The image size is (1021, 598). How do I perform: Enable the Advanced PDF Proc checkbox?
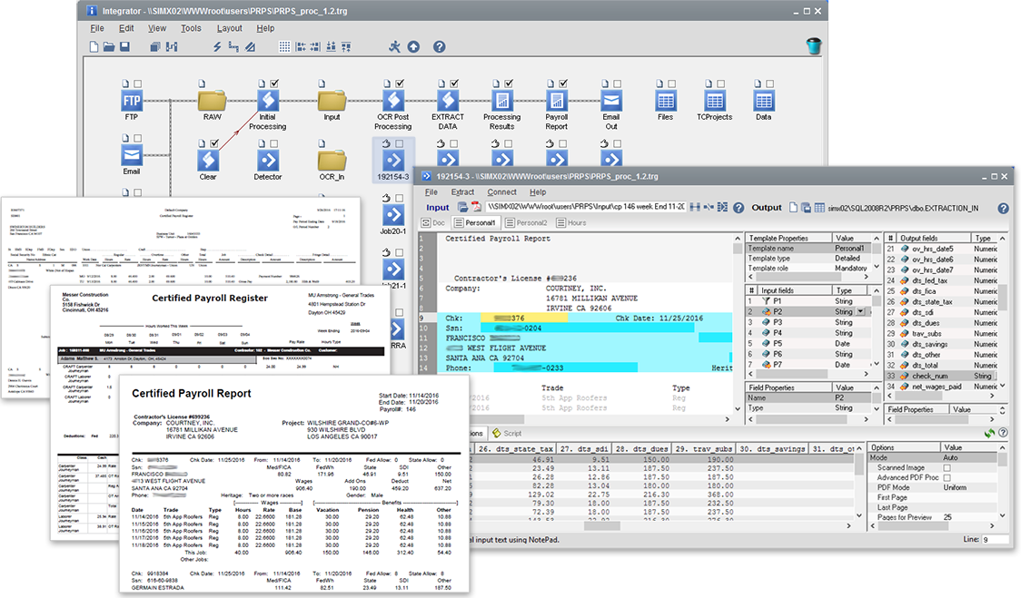point(947,477)
